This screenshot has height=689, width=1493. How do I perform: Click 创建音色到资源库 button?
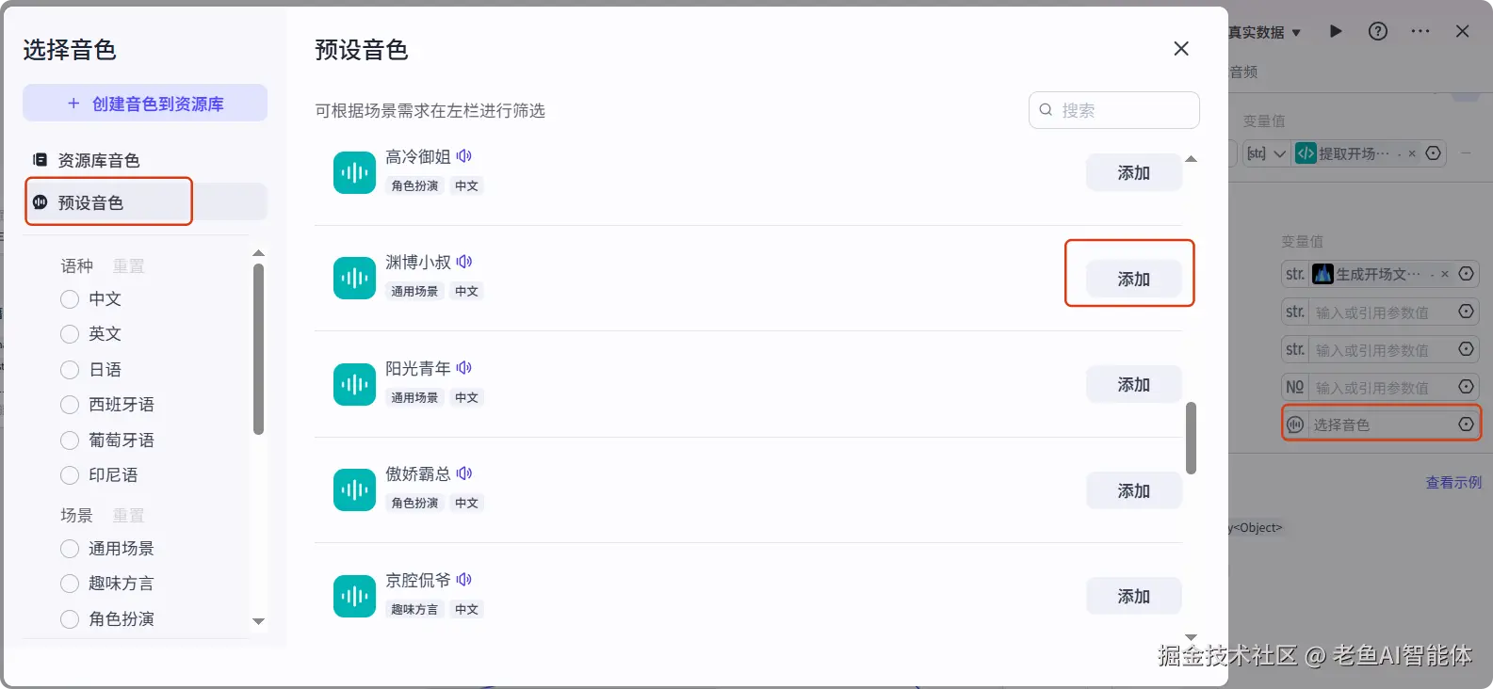[x=145, y=104]
